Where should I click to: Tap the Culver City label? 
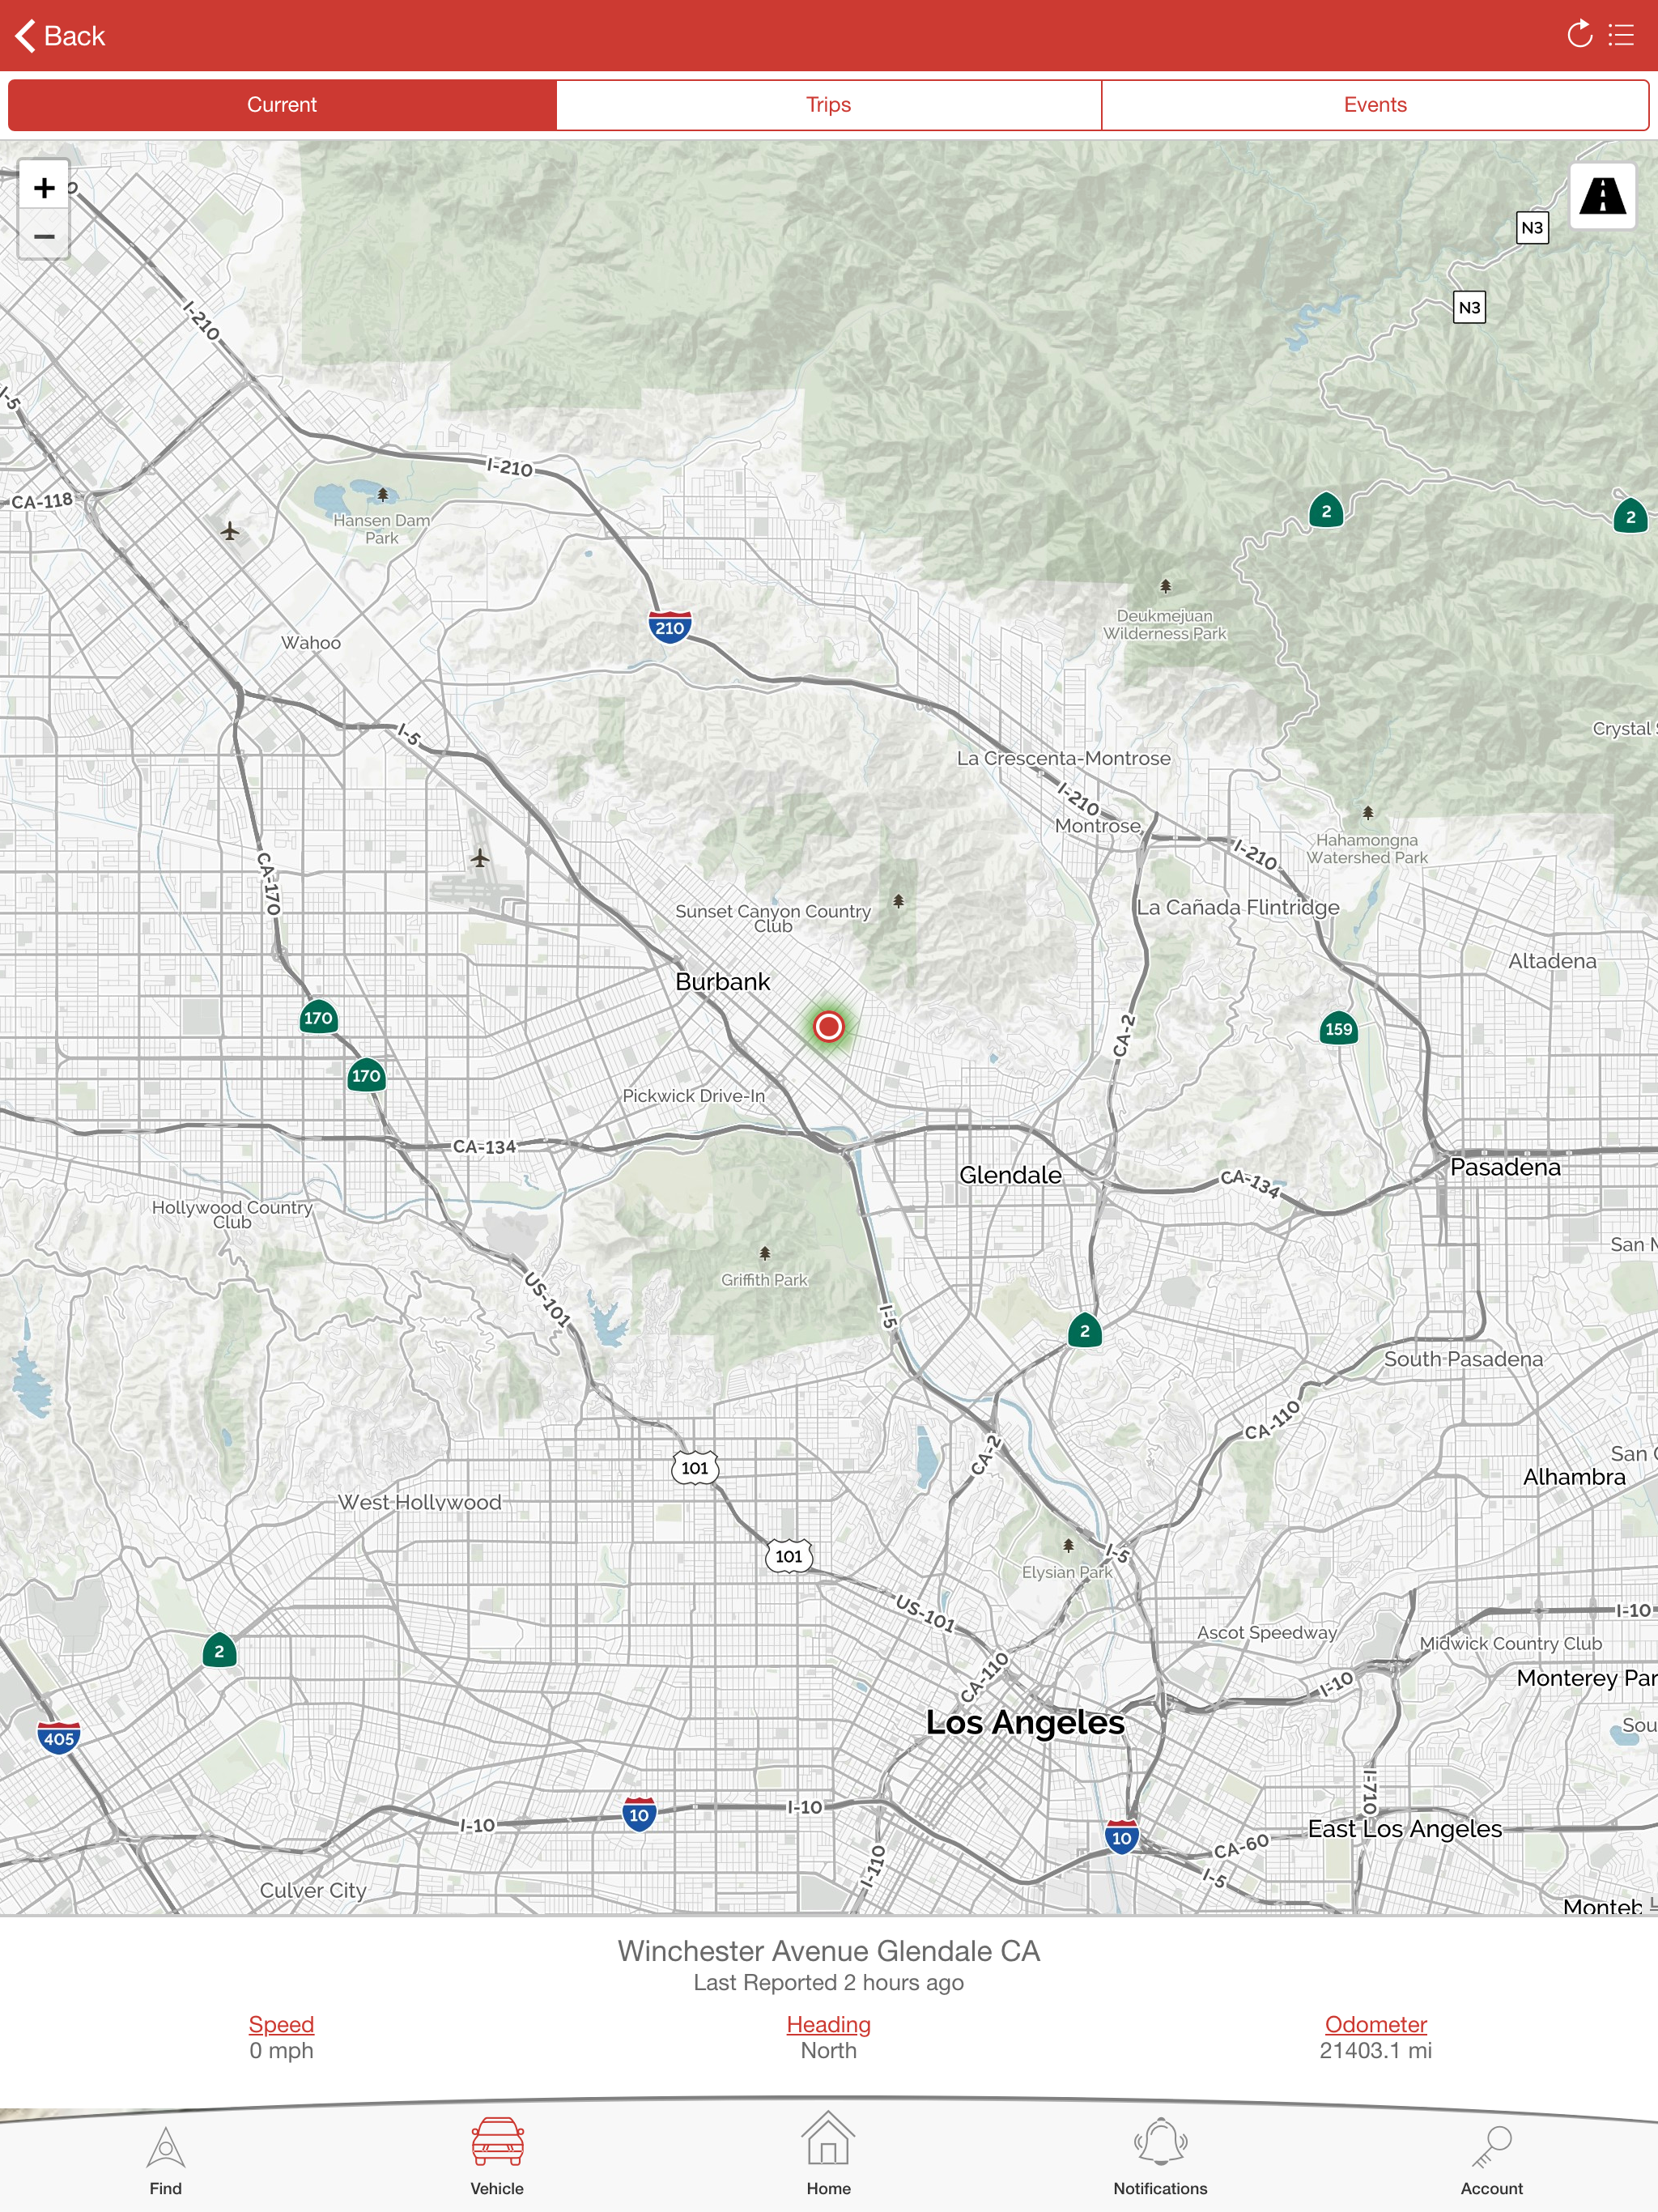click(313, 1890)
